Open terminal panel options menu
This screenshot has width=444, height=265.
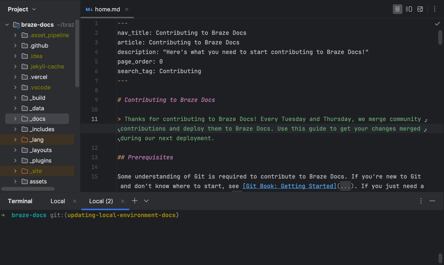(x=421, y=201)
